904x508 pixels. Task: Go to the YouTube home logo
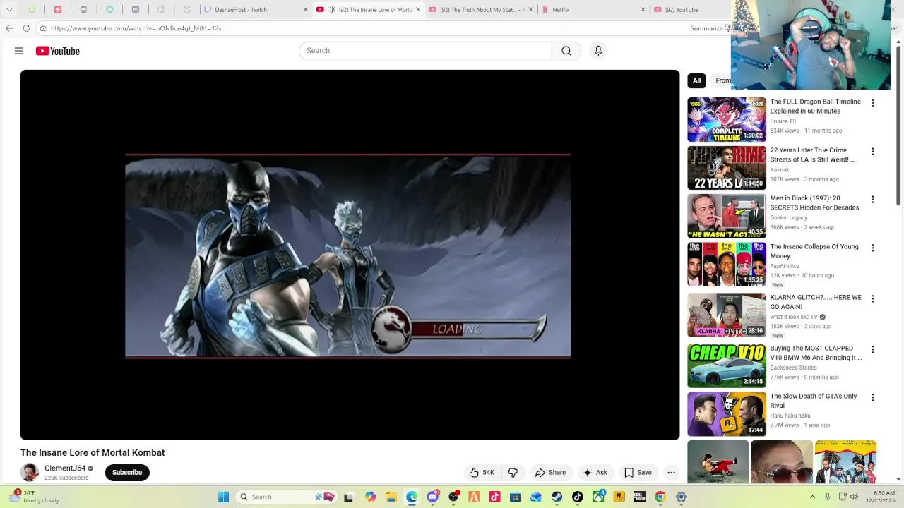click(x=58, y=51)
